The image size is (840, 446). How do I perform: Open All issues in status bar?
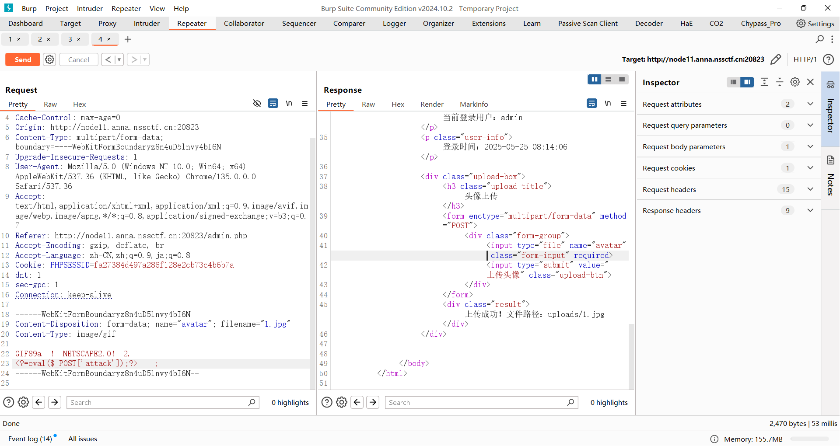(83, 439)
